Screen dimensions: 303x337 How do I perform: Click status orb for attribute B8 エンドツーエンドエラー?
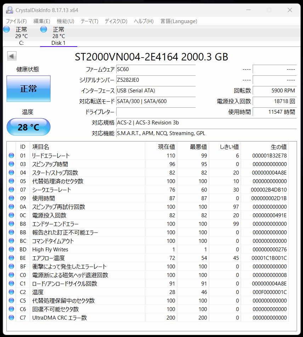(11, 224)
